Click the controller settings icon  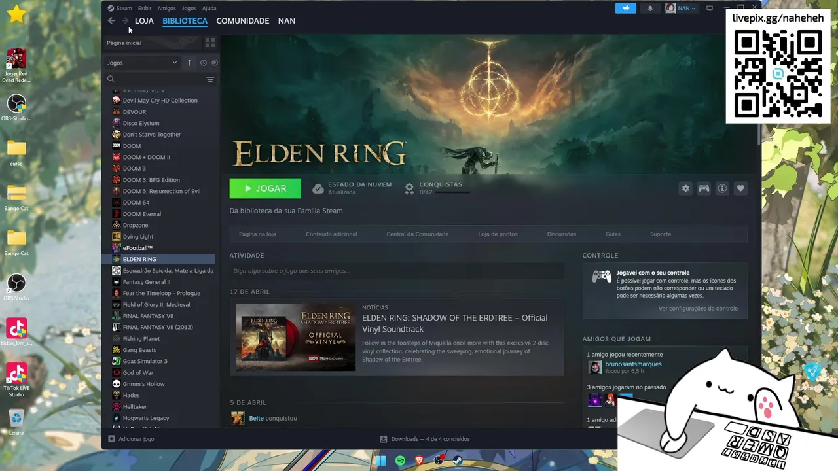(x=704, y=188)
